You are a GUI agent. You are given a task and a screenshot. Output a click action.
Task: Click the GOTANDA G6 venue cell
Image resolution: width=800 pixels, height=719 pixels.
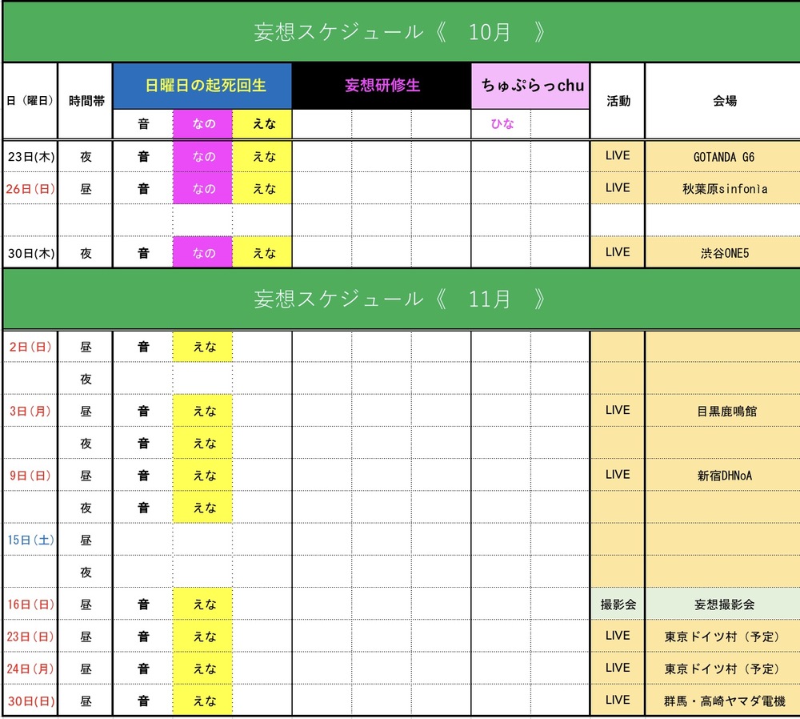[724, 157]
